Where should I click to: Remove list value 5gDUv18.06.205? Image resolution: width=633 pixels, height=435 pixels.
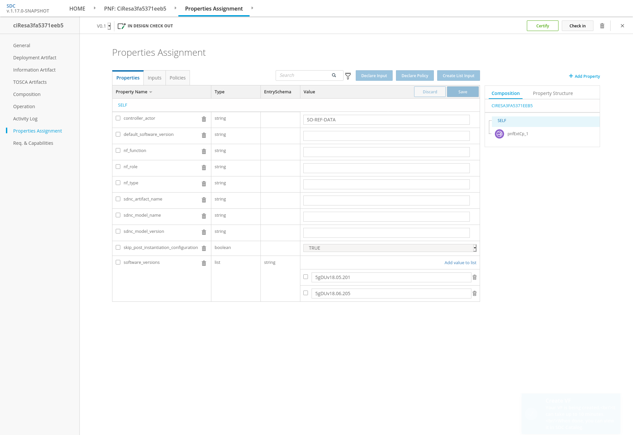474,294
